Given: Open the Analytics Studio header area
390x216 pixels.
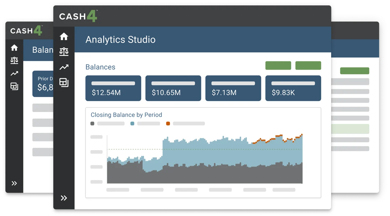Looking at the screenshot, I should (x=121, y=39).
